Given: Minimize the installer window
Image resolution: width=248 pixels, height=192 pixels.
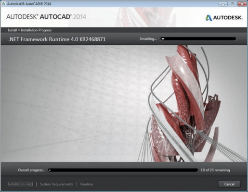Looking at the screenshot, I should tap(223, 4).
